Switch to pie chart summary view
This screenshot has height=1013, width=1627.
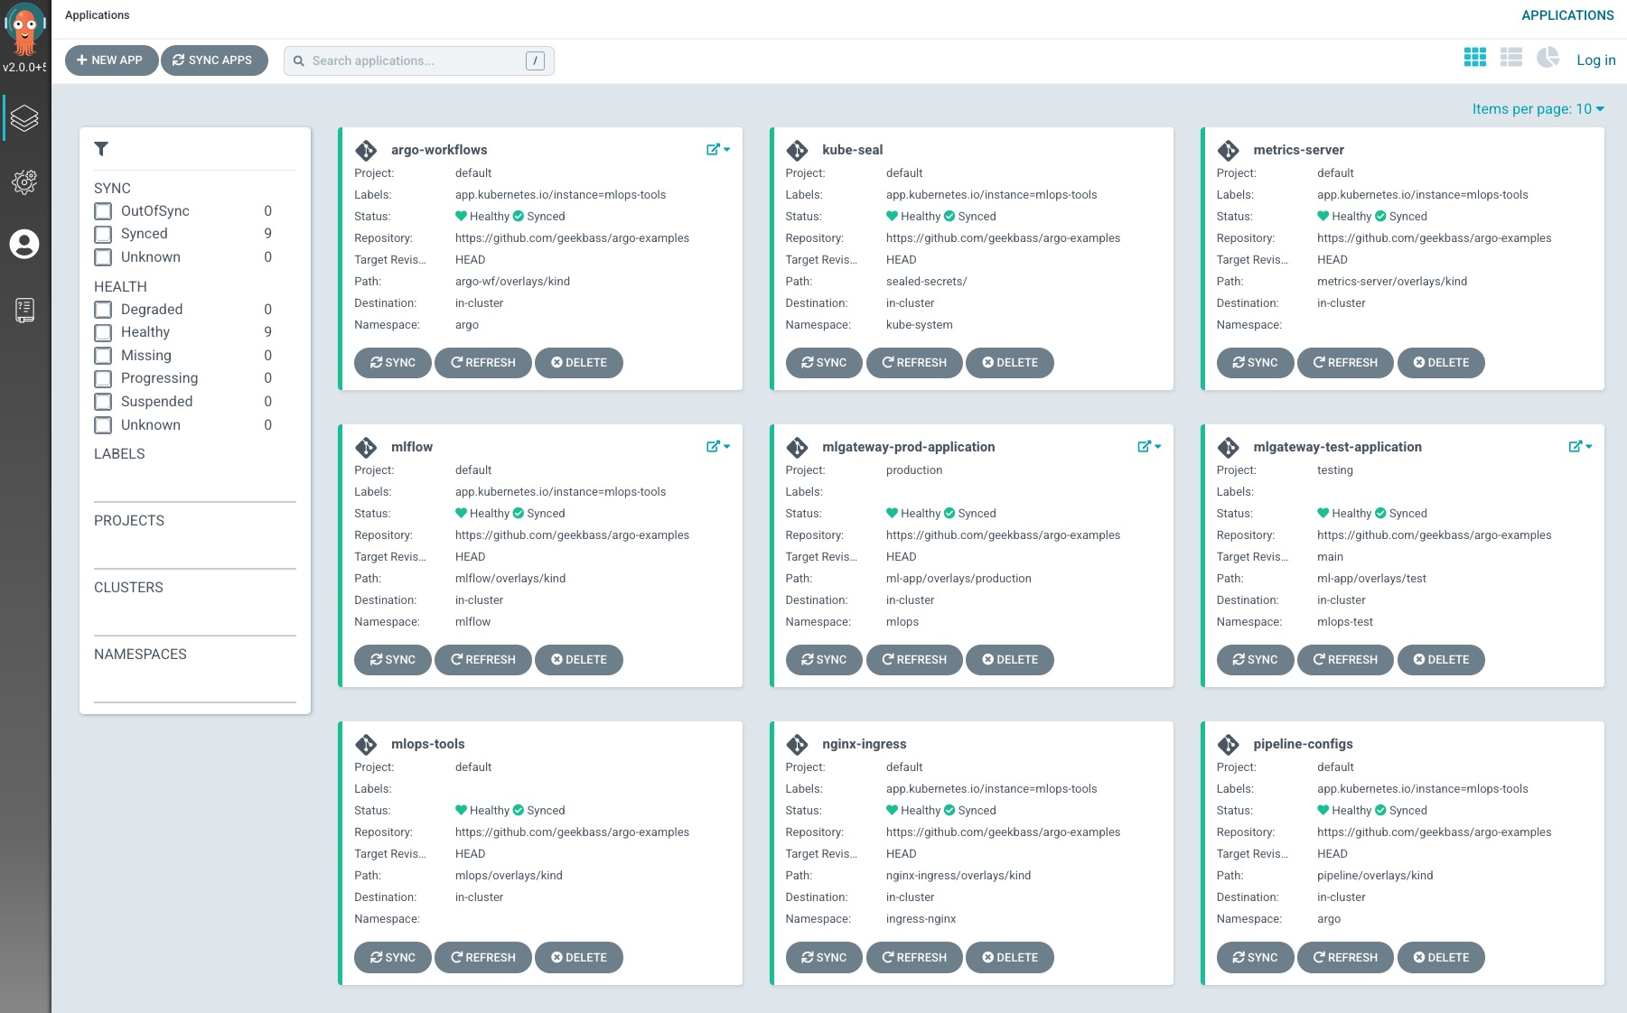(x=1548, y=58)
